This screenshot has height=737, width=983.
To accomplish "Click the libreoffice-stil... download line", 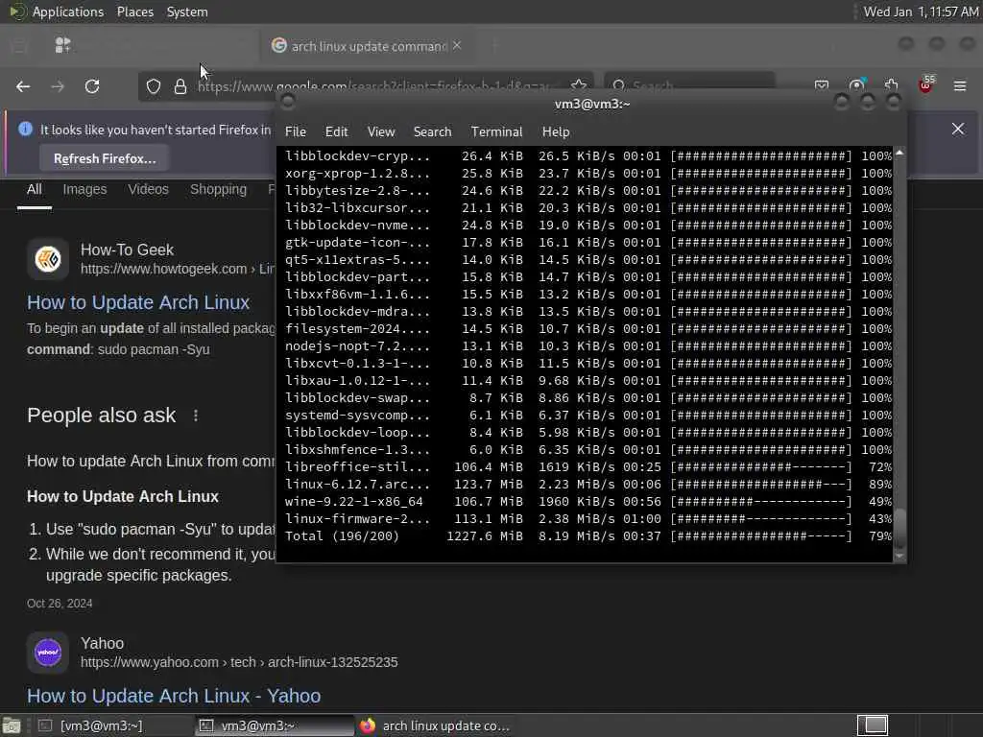I will pos(588,467).
